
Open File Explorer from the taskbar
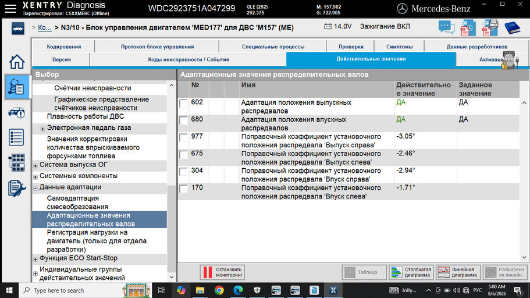click(200, 290)
